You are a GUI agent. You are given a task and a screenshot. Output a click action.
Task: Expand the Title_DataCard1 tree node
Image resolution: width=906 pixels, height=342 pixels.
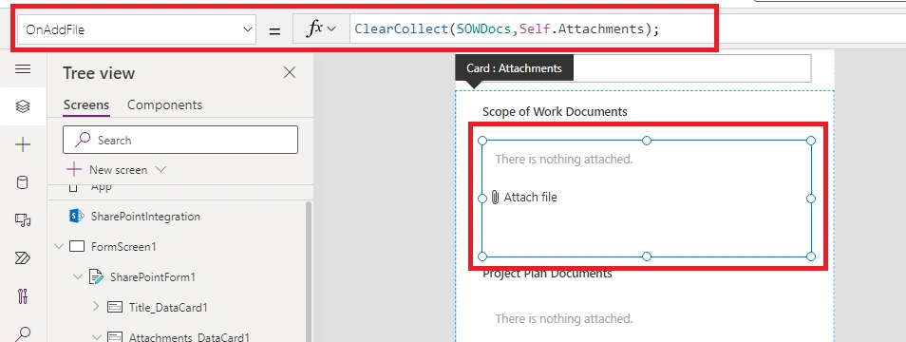[x=96, y=307]
